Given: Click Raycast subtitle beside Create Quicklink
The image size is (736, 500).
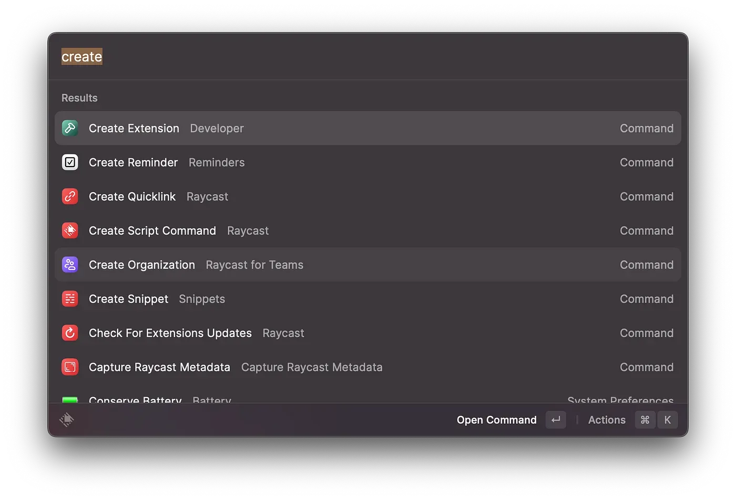Looking at the screenshot, I should (x=207, y=196).
